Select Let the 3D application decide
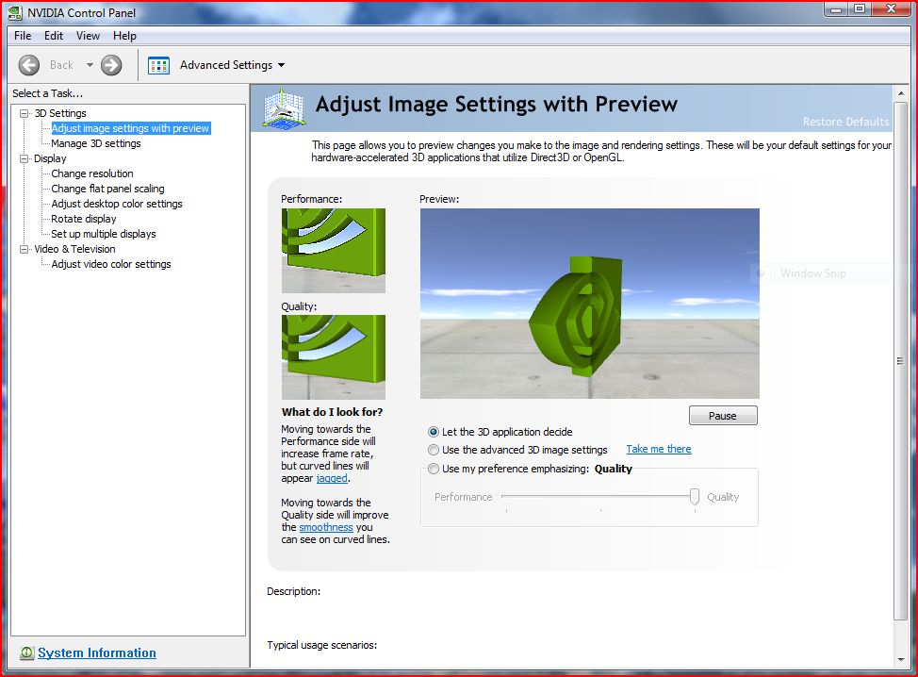The height and width of the screenshot is (677, 918). [434, 432]
